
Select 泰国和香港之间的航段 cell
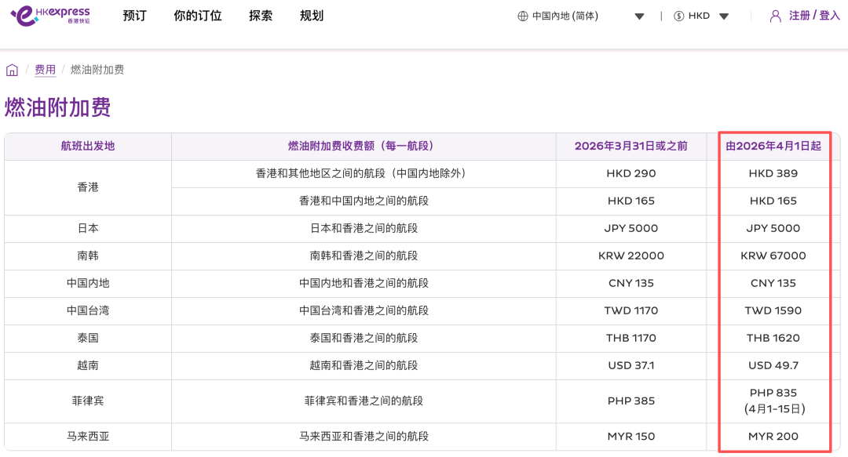click(x=364, y=338)
